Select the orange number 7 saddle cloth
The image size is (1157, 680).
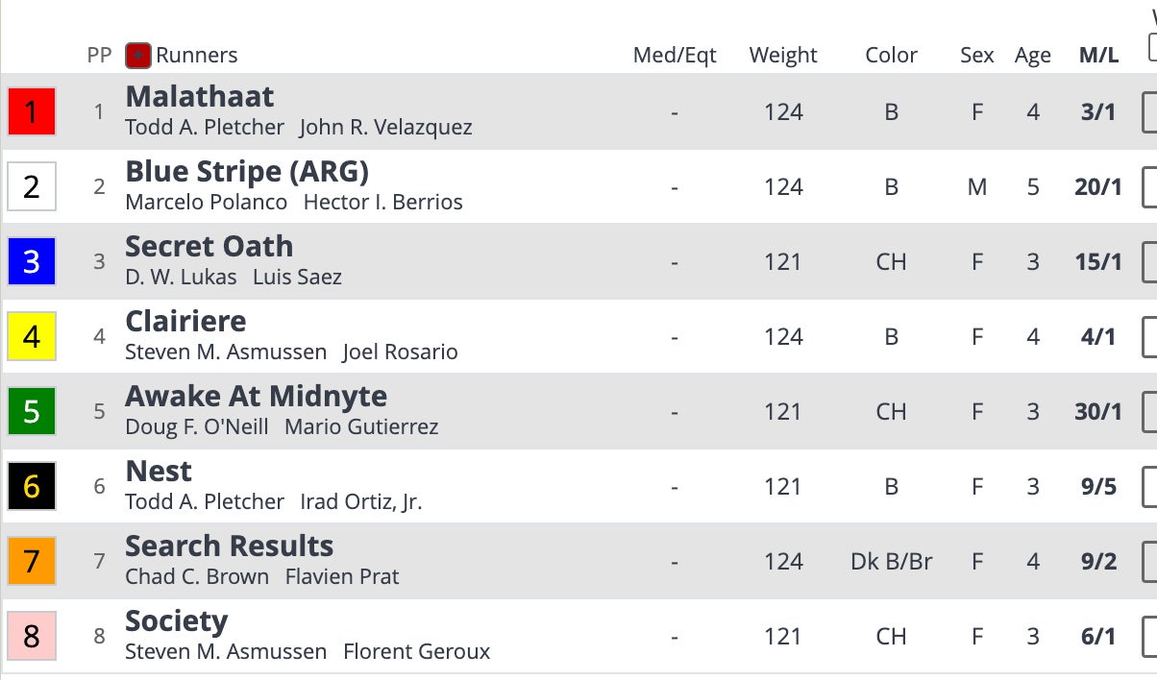(32, 562)
